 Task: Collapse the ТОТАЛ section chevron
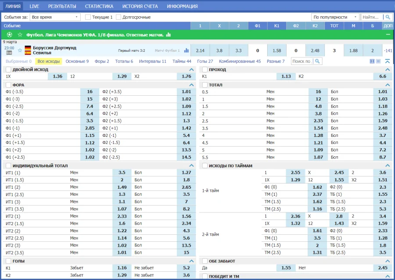388,85
